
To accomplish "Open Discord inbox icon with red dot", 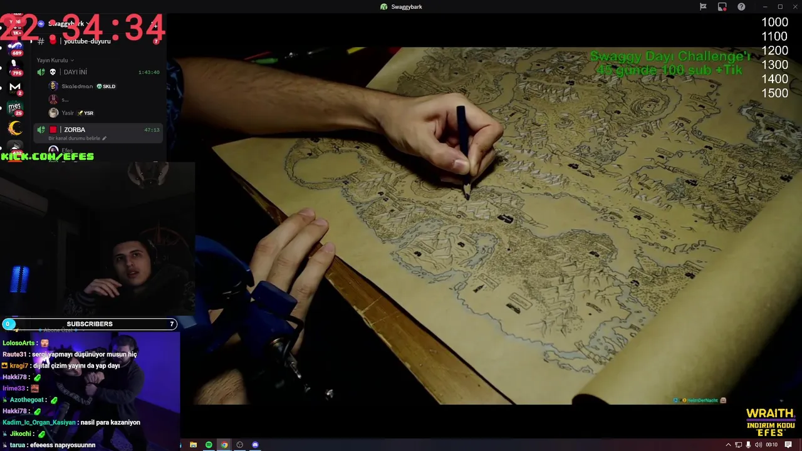I will (722, 7).
